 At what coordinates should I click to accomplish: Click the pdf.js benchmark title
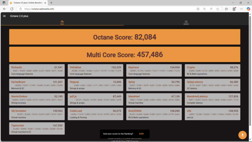pos(73,96)
